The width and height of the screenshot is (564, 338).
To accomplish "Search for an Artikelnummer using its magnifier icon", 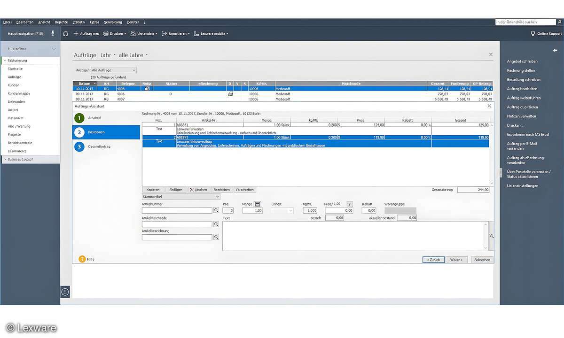I will [216, 211].
